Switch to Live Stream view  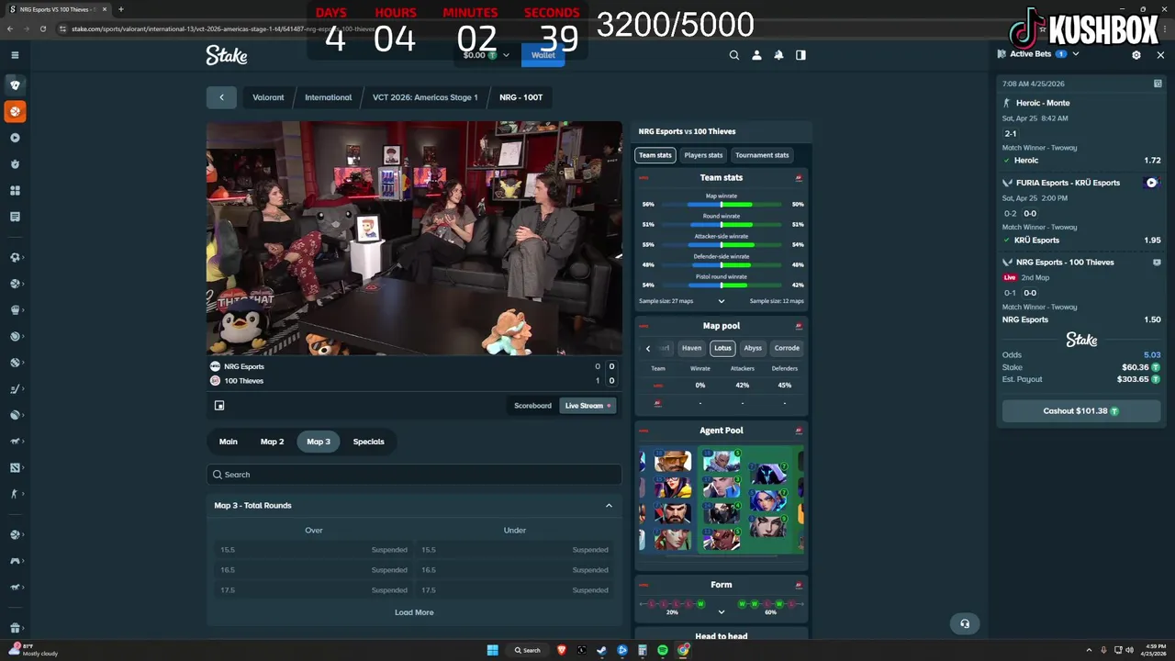coord(587,405)
